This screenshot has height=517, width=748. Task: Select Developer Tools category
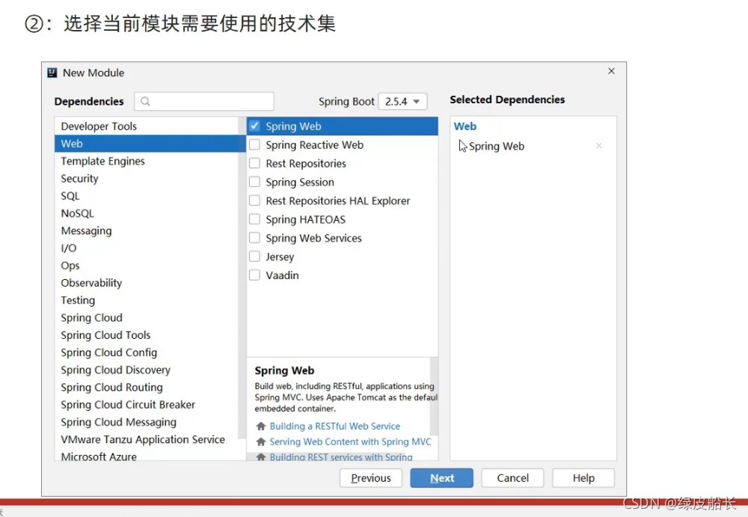[x=147, y=126]
